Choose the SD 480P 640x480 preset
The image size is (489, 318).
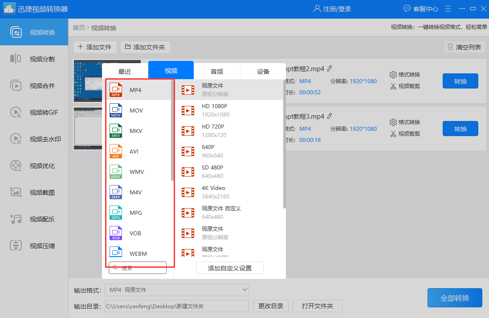pyautogui.click(x=229, y=172)
